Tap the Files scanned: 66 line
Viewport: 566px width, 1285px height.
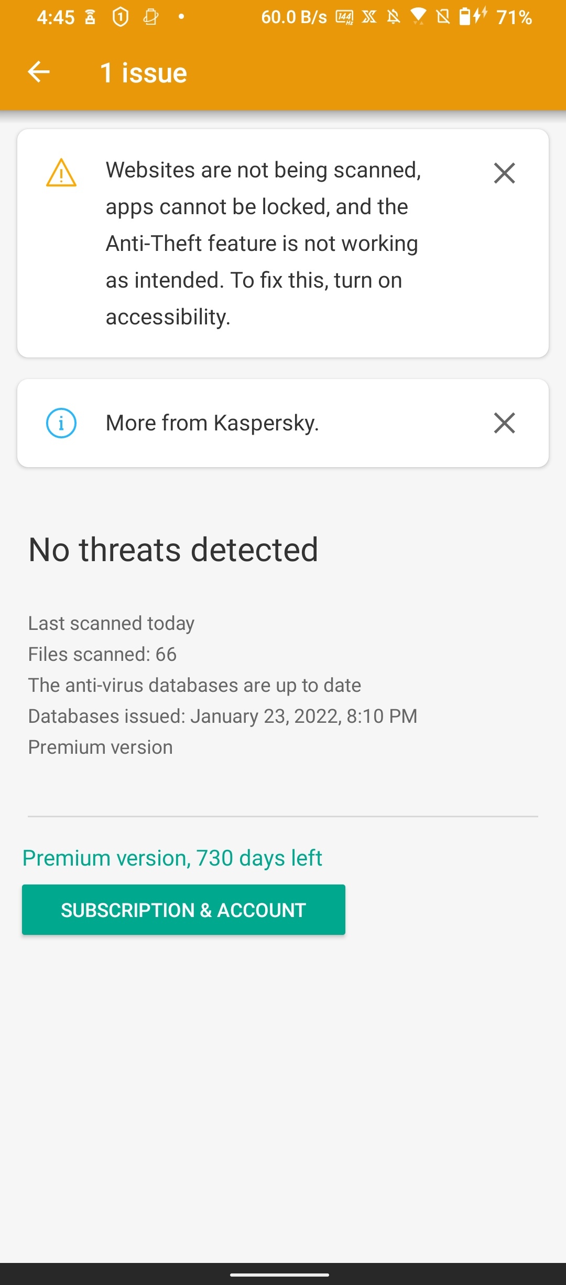[102, 654]
